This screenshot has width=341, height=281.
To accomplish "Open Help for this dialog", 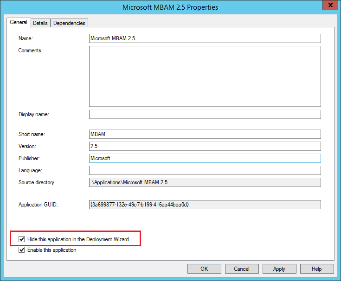I will click(x=317, y=269).
